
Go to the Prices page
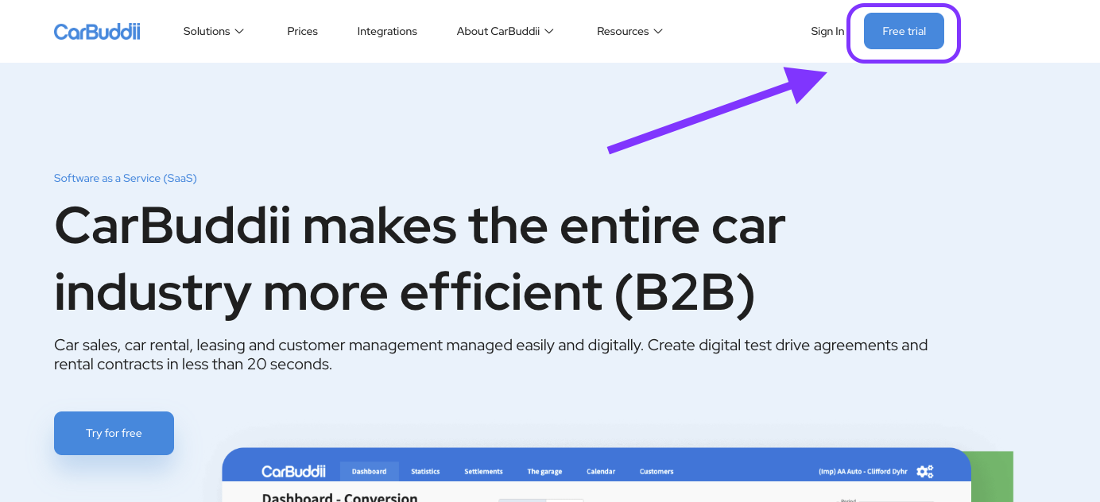click(302, 31)
